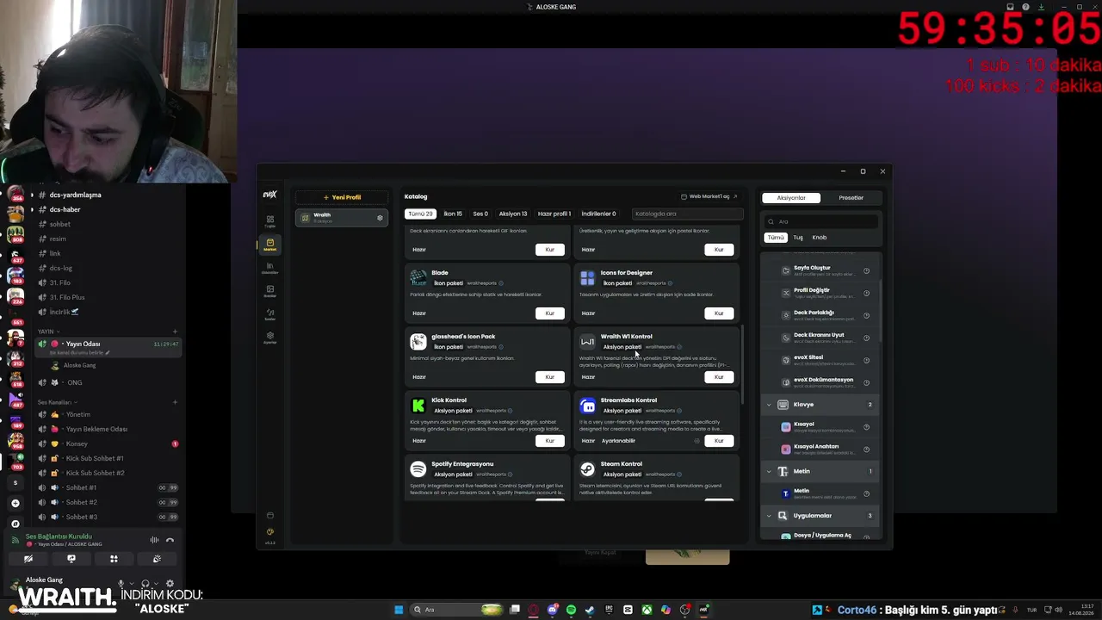
Task: Open the Web Market link
Action: point(709,196)
